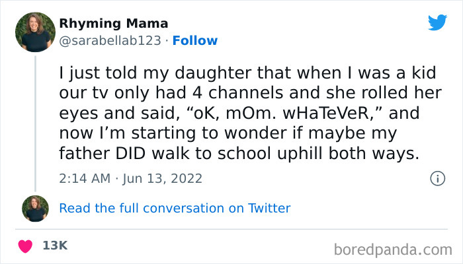Like the tweet with the heart icon

point(25,246)
